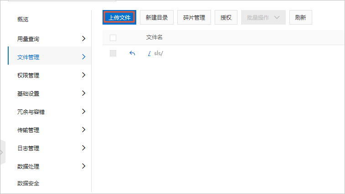Open 数据安全 in the sidebar
Image resolution: width=345 pixels, height=194 pixels.
(x=28, y=184)
